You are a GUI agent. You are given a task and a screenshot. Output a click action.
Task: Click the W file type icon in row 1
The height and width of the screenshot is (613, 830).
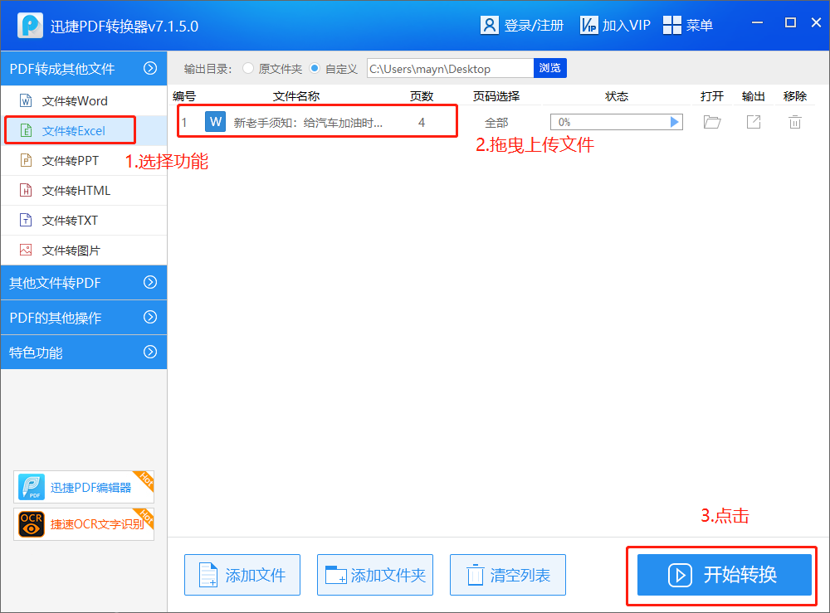[216, 122]
